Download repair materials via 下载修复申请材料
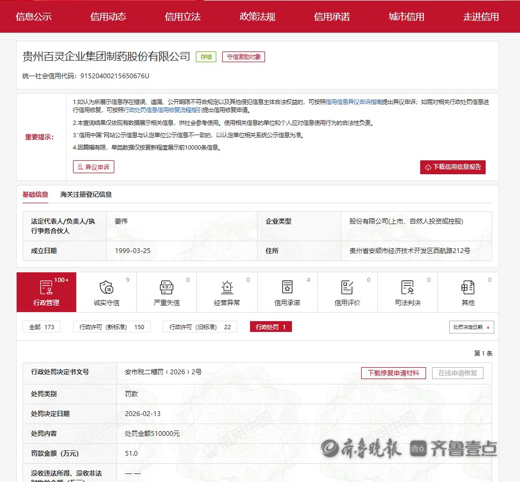Image resolution: width=520 pixels, height=482 pixels. [393, 373]
